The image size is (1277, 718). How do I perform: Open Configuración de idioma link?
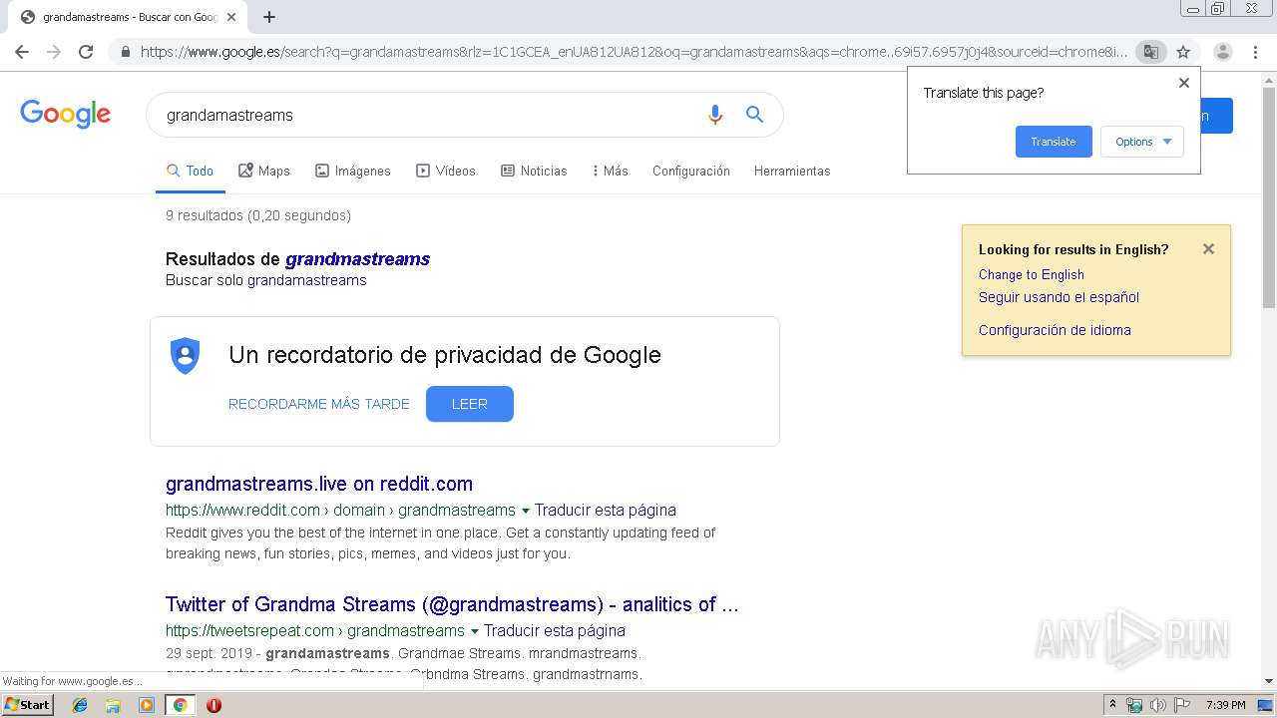click(1055, 330)
